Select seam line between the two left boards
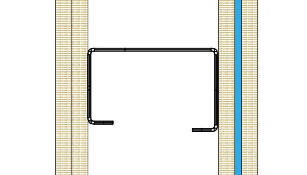 click(72, 87)
